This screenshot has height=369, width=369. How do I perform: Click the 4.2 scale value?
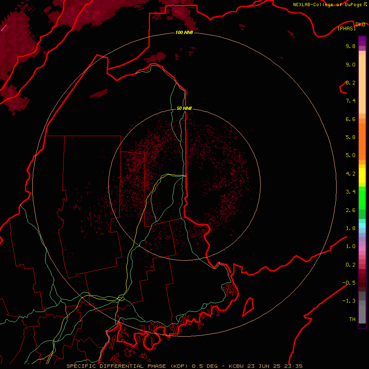coord(351,174)
